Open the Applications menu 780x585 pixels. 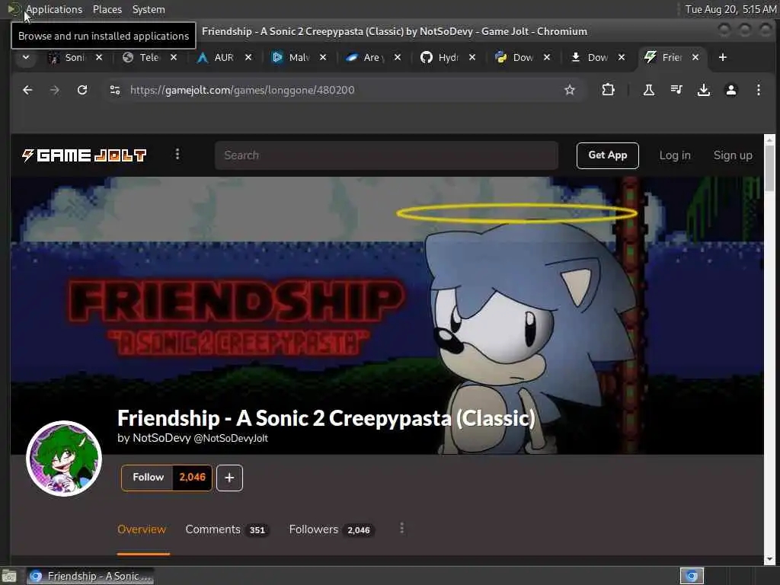pyautogui.click(x=54, y=9)
